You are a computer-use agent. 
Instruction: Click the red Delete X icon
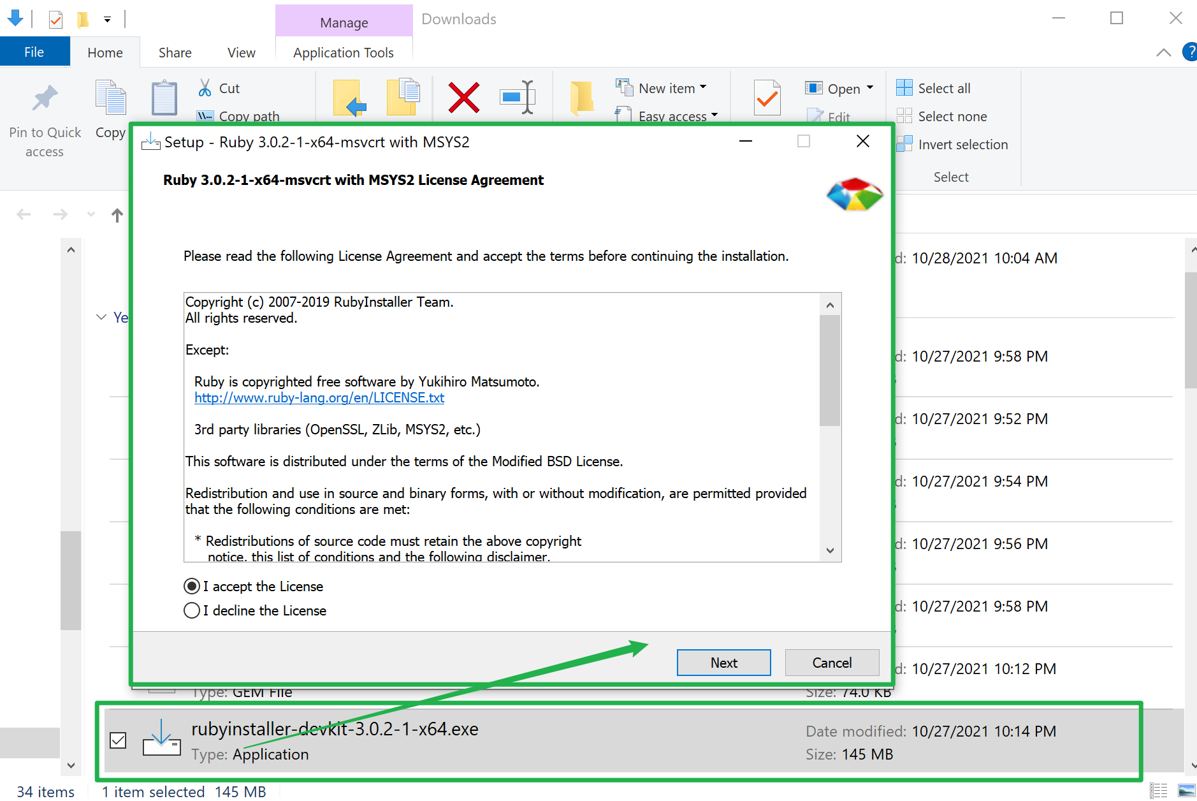(x=463, y=98)
